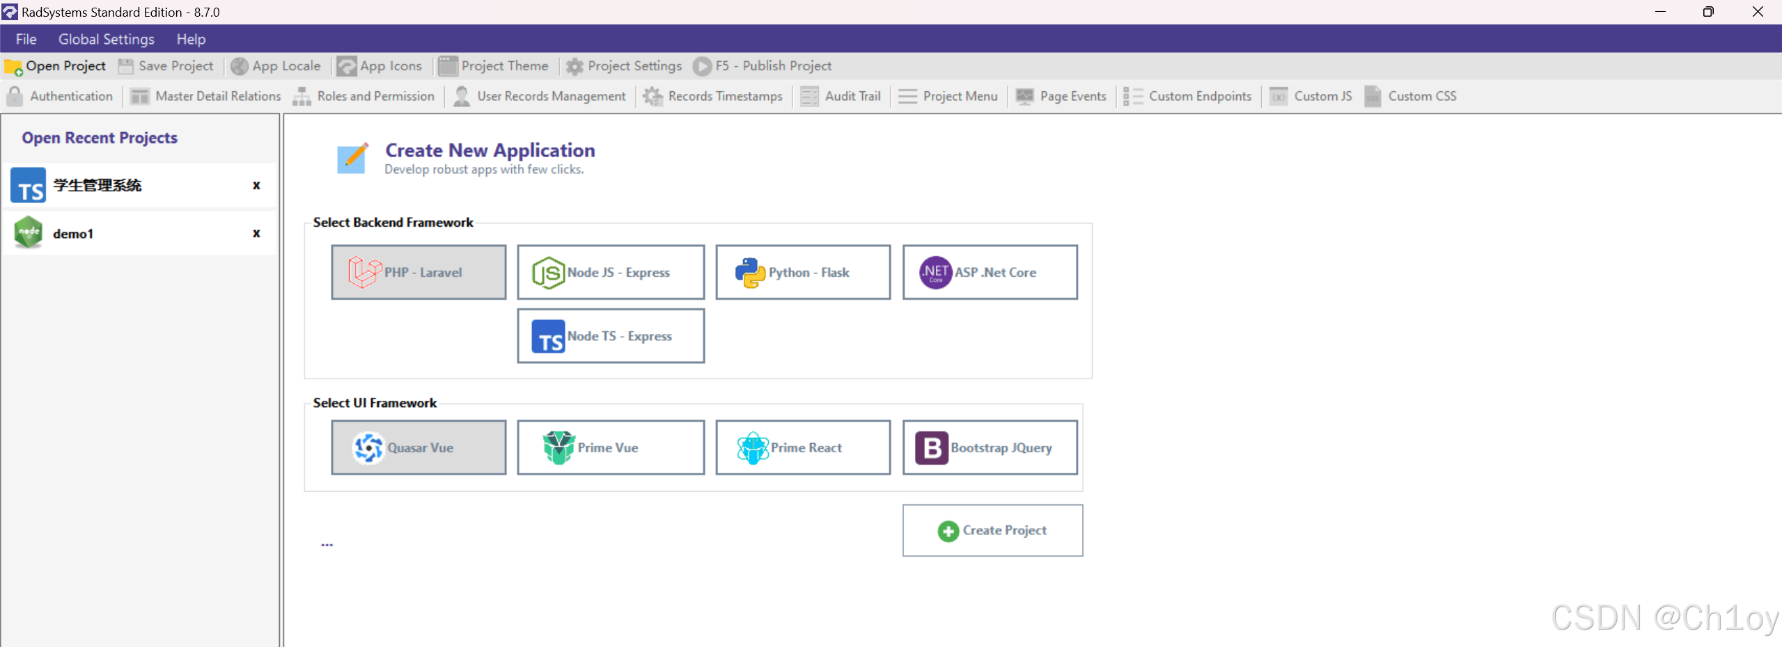Open the File menu

coord(26,40)
